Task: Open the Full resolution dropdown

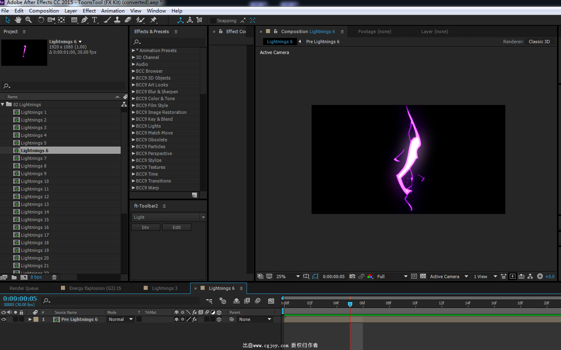Action: pyautogui.click(x=392, y=277)
